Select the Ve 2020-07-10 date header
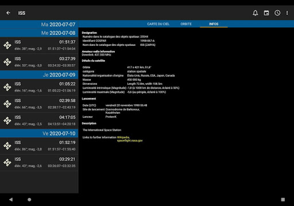 click(x=39, y=133)
